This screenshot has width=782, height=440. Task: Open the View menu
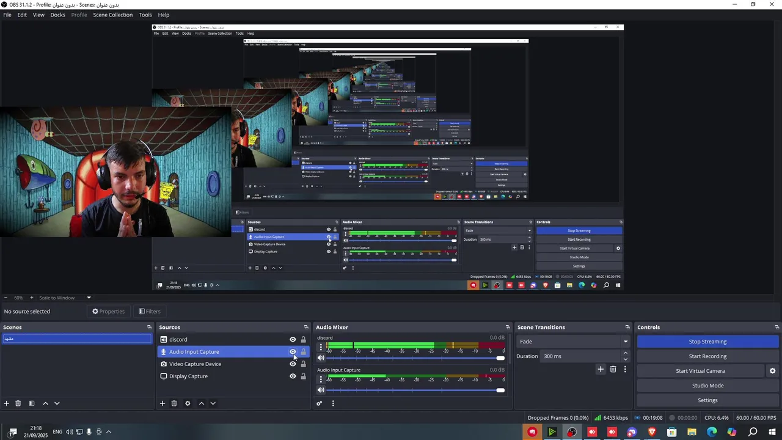[x=38, y=15]
